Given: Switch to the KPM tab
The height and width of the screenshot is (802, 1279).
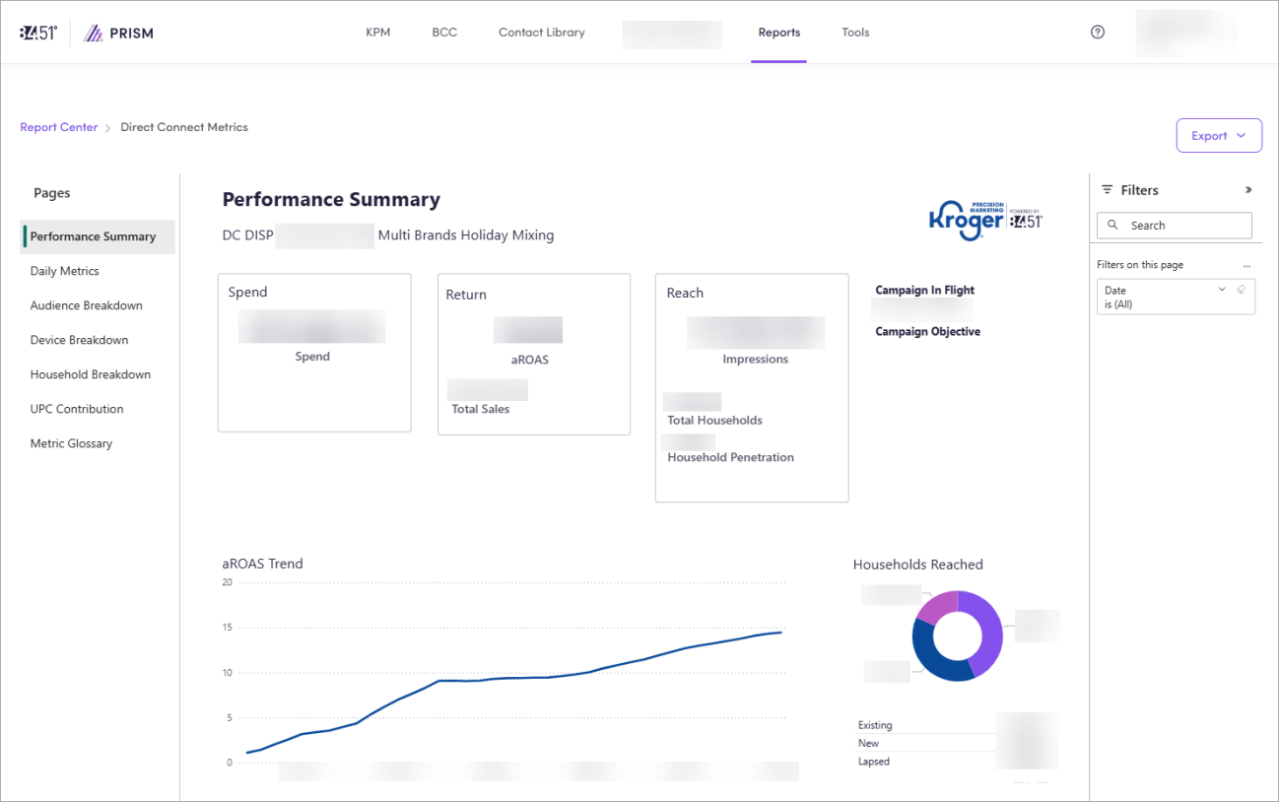Looking at the screenshot, I should (377, 33).
